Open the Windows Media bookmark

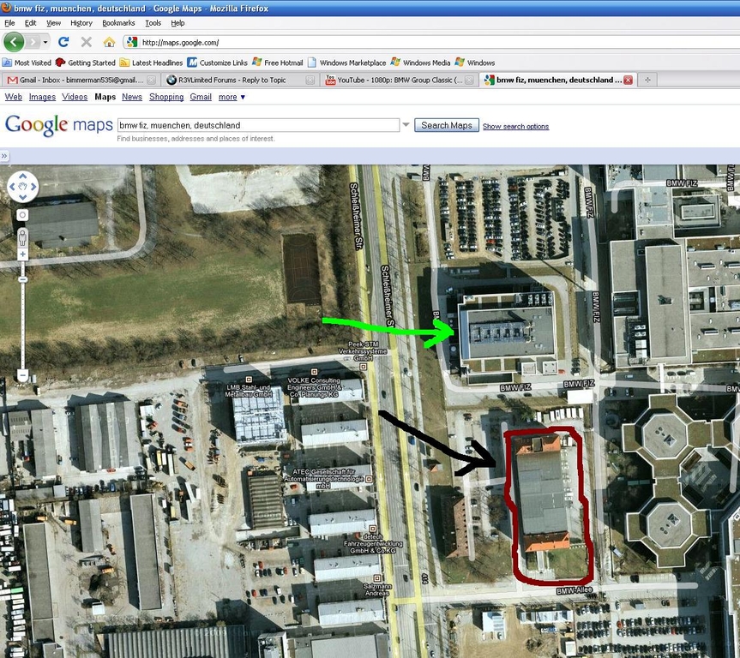point(420,63)
